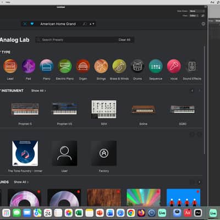Select the Pad sound type icon

point(29,66)
